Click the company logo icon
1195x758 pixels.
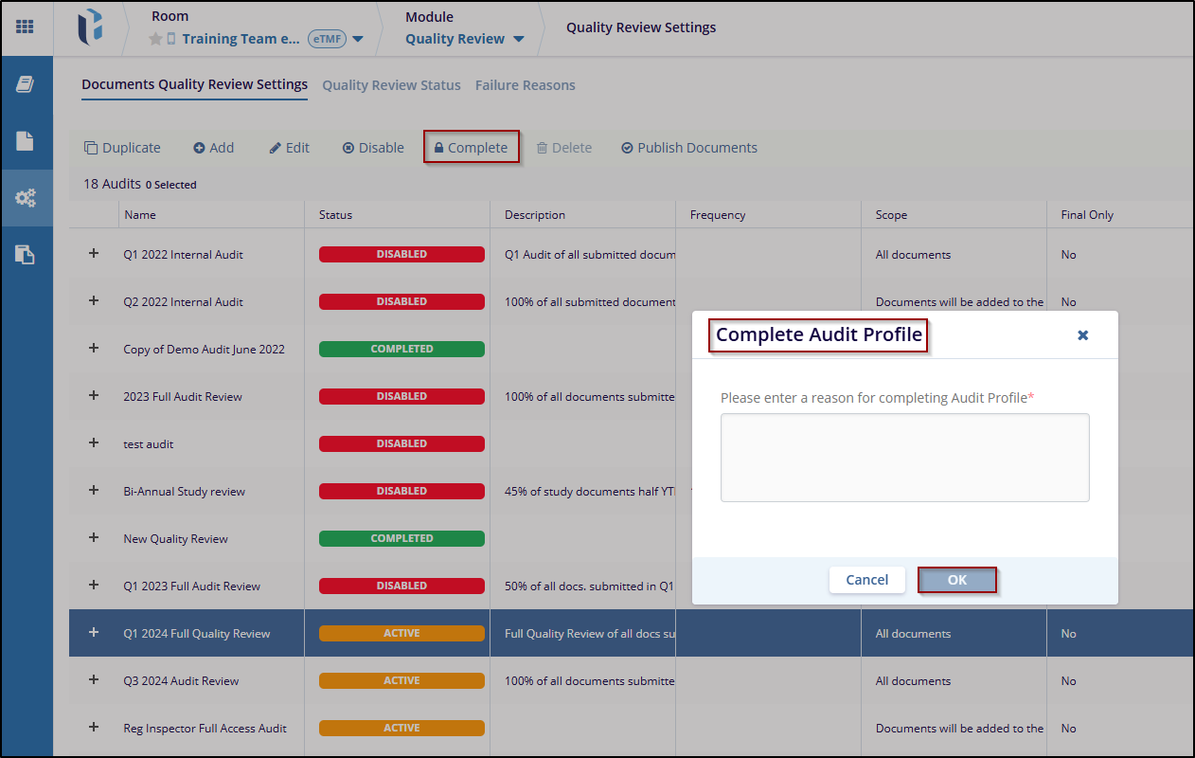[90, 27]
